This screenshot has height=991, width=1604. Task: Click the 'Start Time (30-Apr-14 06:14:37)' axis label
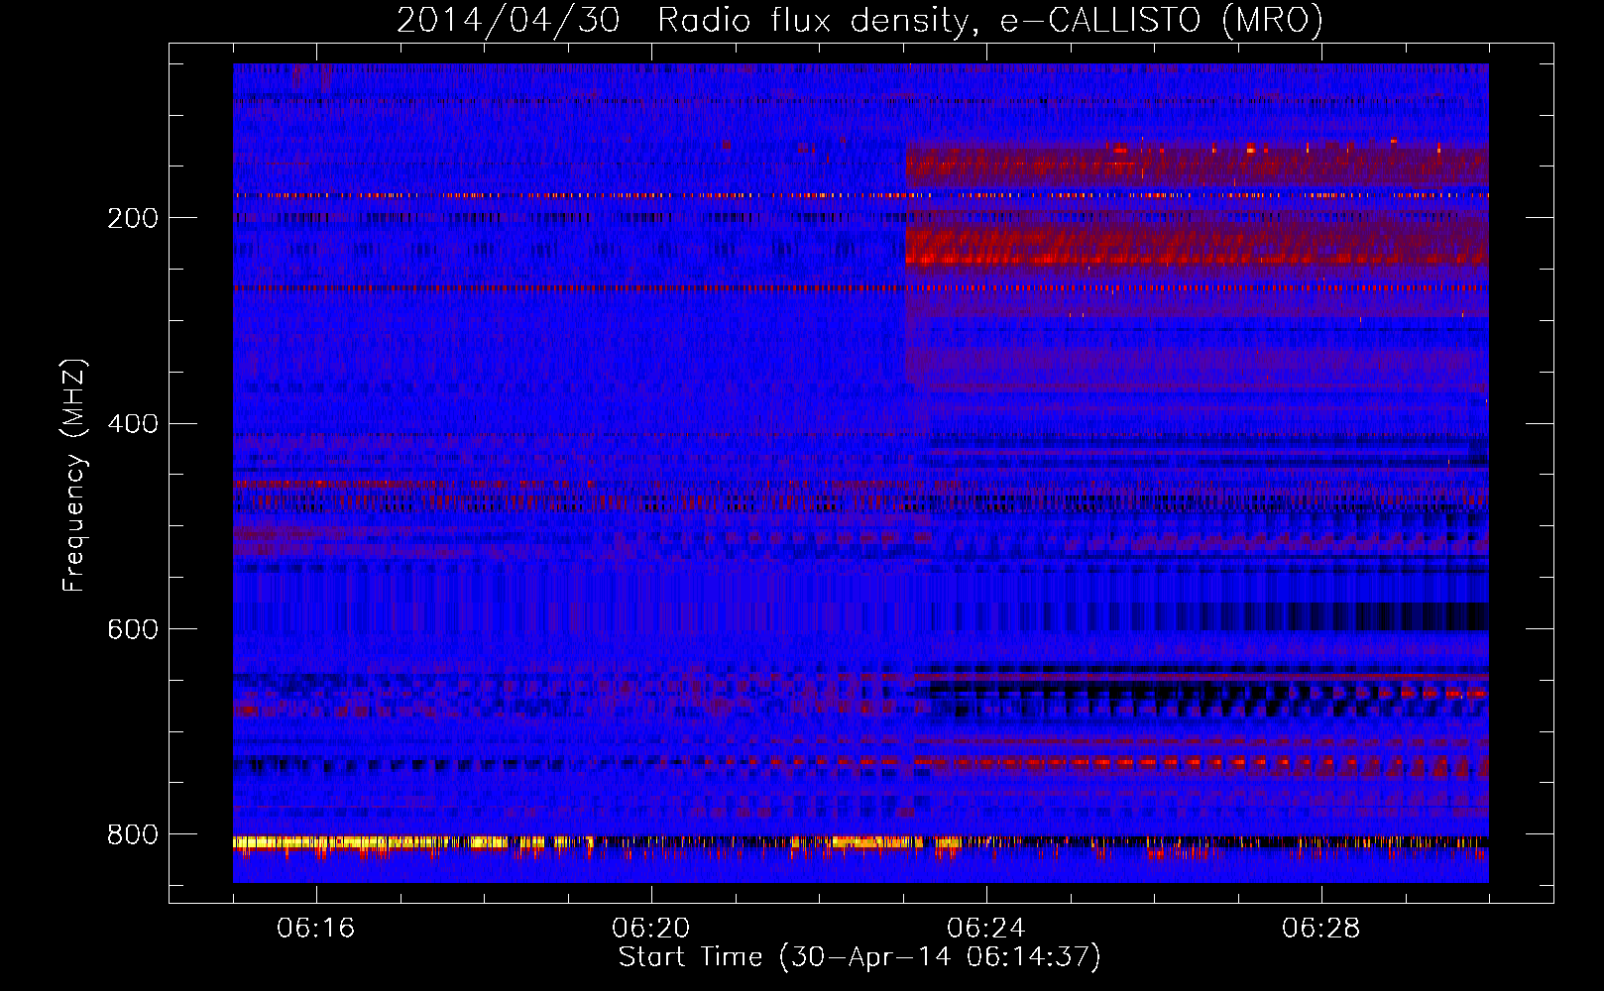tap(859, 957)
